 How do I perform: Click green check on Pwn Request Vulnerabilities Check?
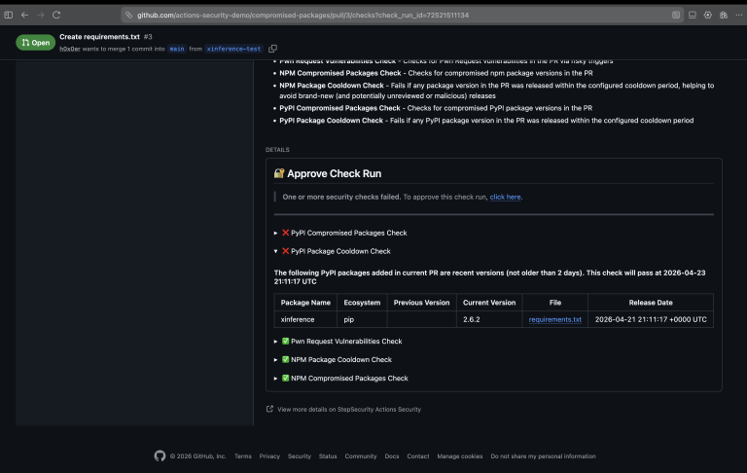click(x=285, y=341)
